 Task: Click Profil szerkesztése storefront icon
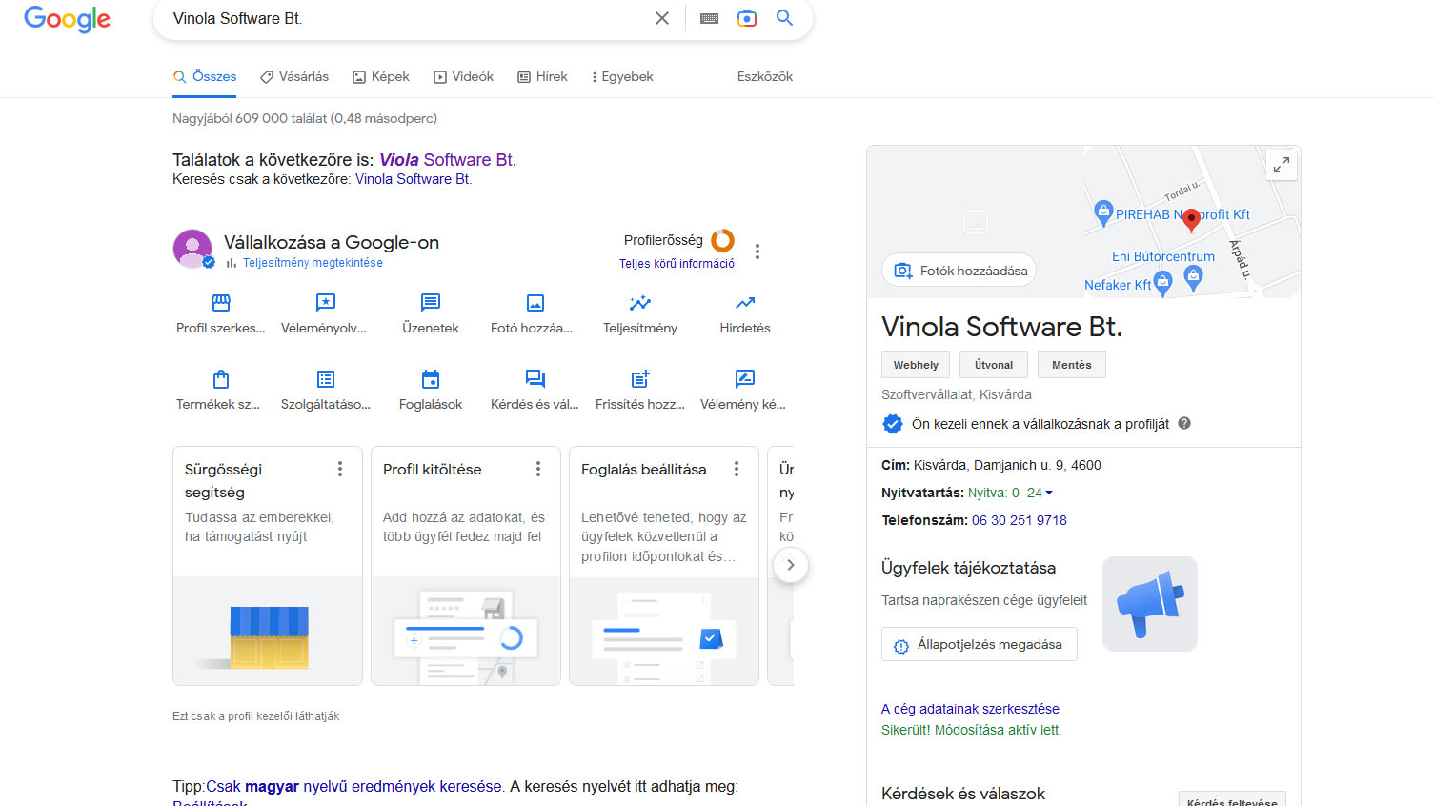click(x=221, y=303)
